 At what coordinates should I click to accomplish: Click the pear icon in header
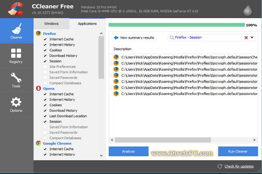coord(248,10)
